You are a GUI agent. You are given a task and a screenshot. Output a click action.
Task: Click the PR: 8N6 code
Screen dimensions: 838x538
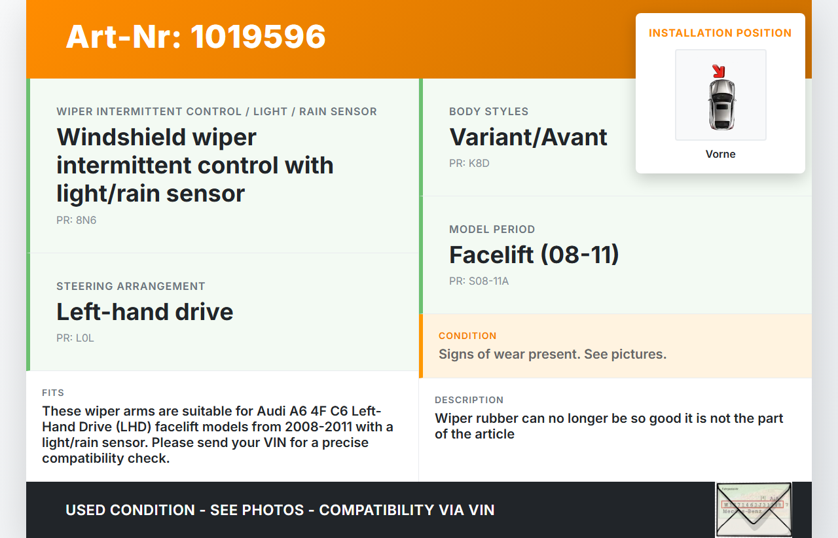(76, 221)
